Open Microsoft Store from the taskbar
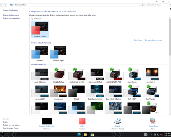 point(92,135)
